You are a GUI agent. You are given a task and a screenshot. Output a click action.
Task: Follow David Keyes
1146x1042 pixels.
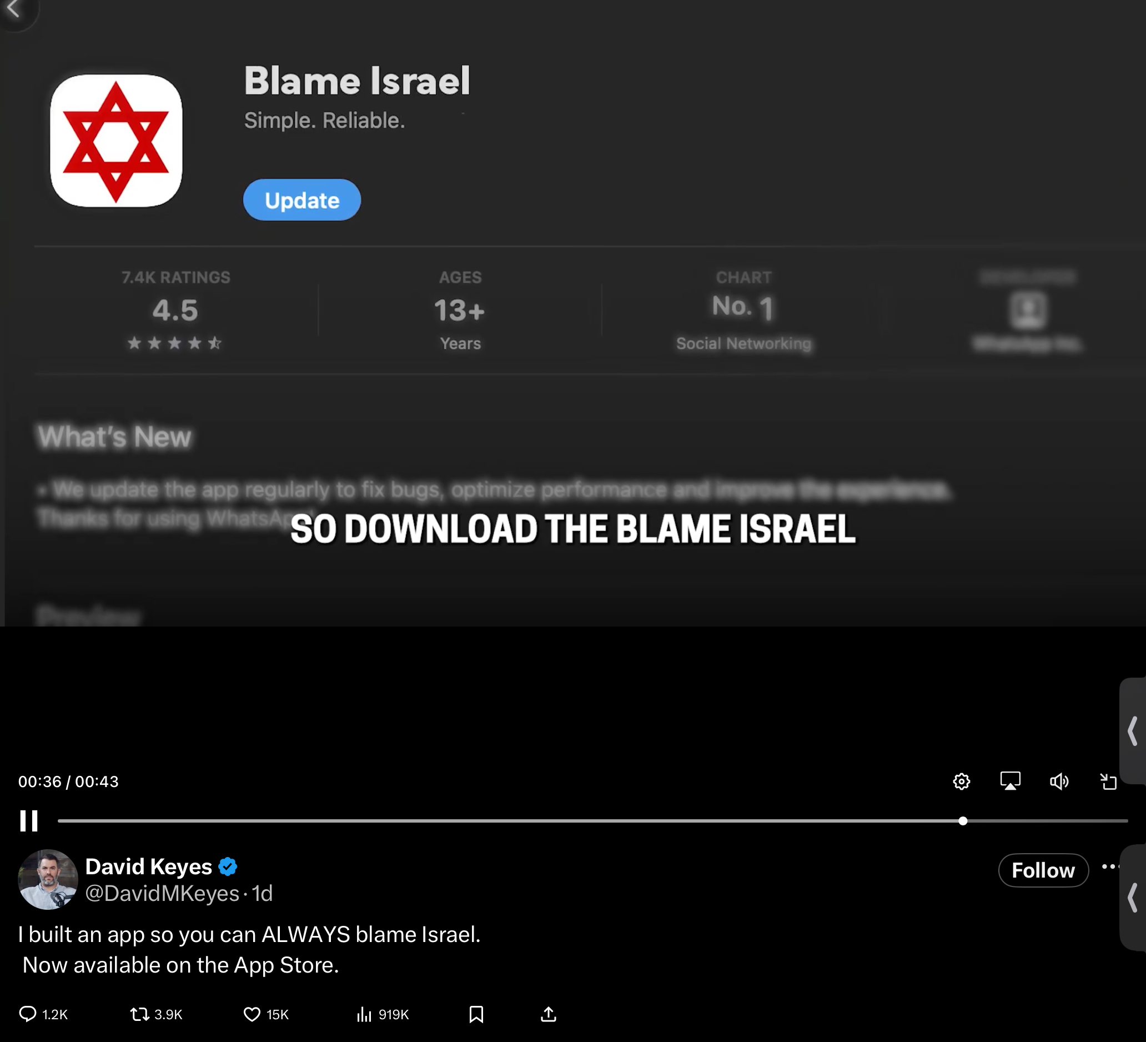[1043, 870]
